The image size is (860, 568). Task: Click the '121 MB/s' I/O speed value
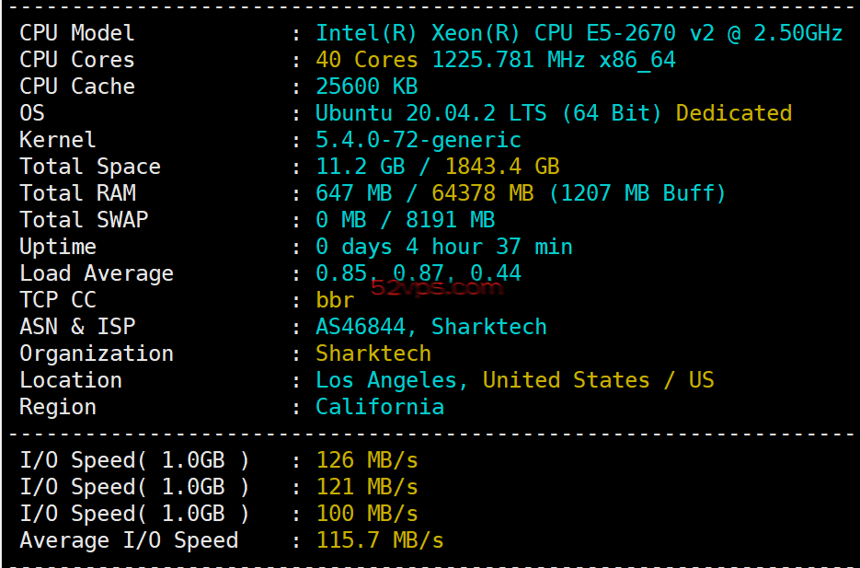pyautogui.click(x=367, y=487)
